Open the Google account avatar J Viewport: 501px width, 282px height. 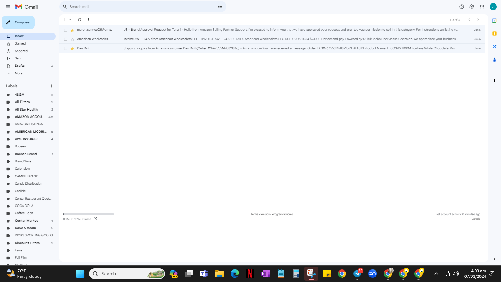click(493, 7)
